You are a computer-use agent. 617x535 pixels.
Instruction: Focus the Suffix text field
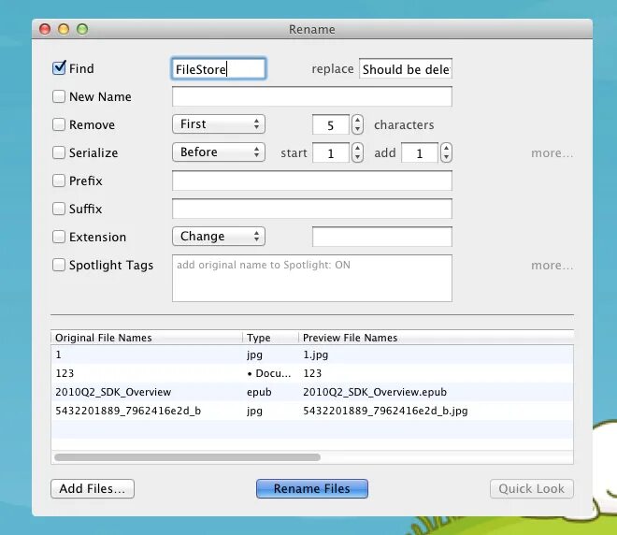(312, 209)
